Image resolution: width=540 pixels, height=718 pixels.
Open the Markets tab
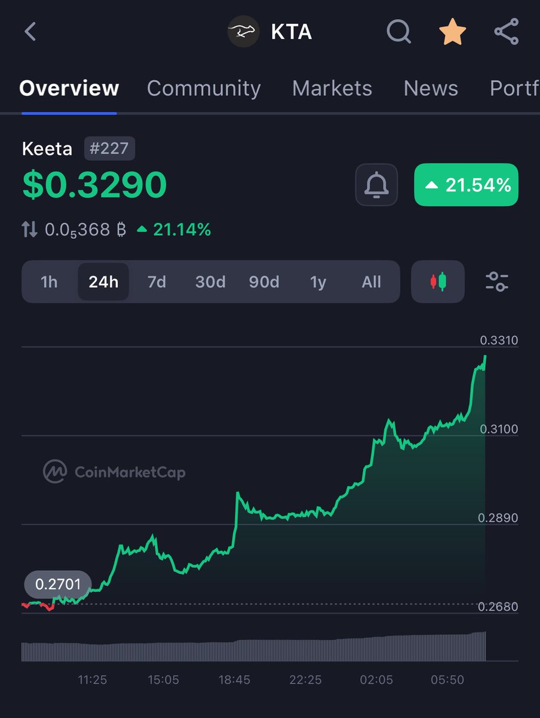click(x=332, y=89)
